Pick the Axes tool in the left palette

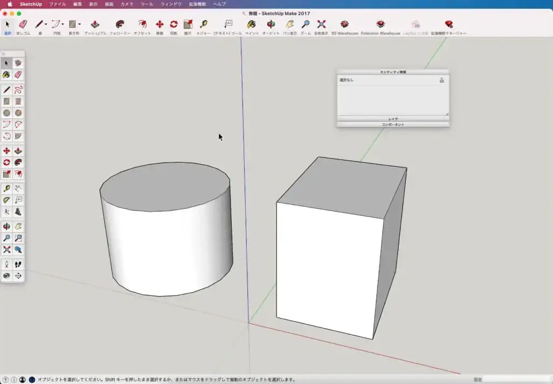[x=6, y=212]
